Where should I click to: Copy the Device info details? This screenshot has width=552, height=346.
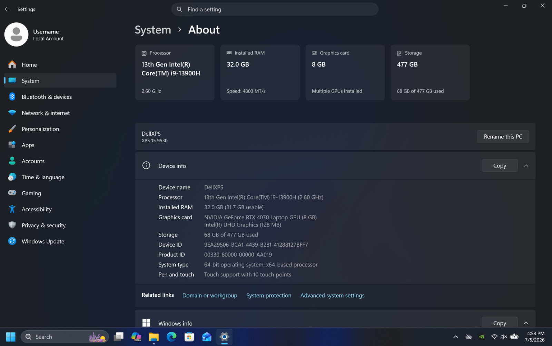(x=500, y=166)
